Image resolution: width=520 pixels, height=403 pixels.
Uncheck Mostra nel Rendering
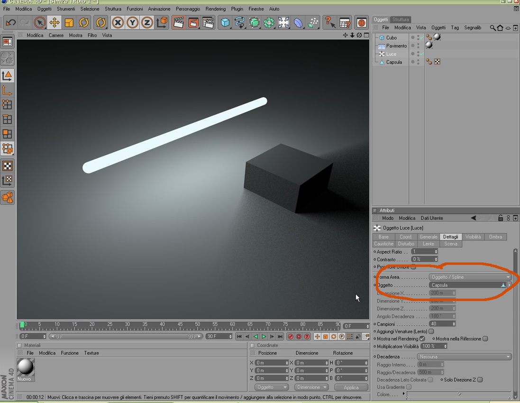(422, 339)
